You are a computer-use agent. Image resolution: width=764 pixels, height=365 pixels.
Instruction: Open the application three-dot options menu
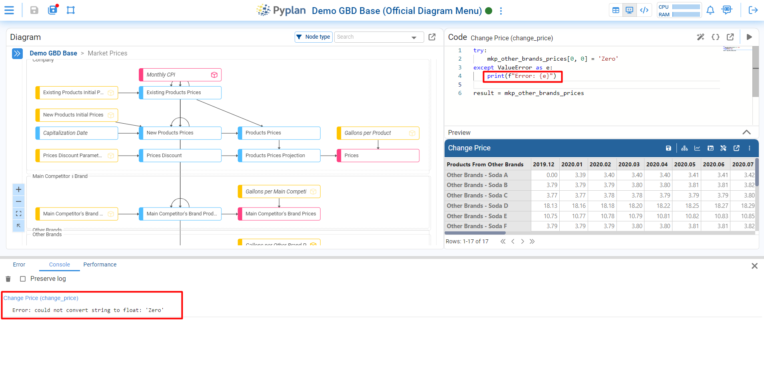(501, 11)
